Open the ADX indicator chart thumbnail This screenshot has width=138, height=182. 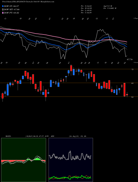pos(71,160)
